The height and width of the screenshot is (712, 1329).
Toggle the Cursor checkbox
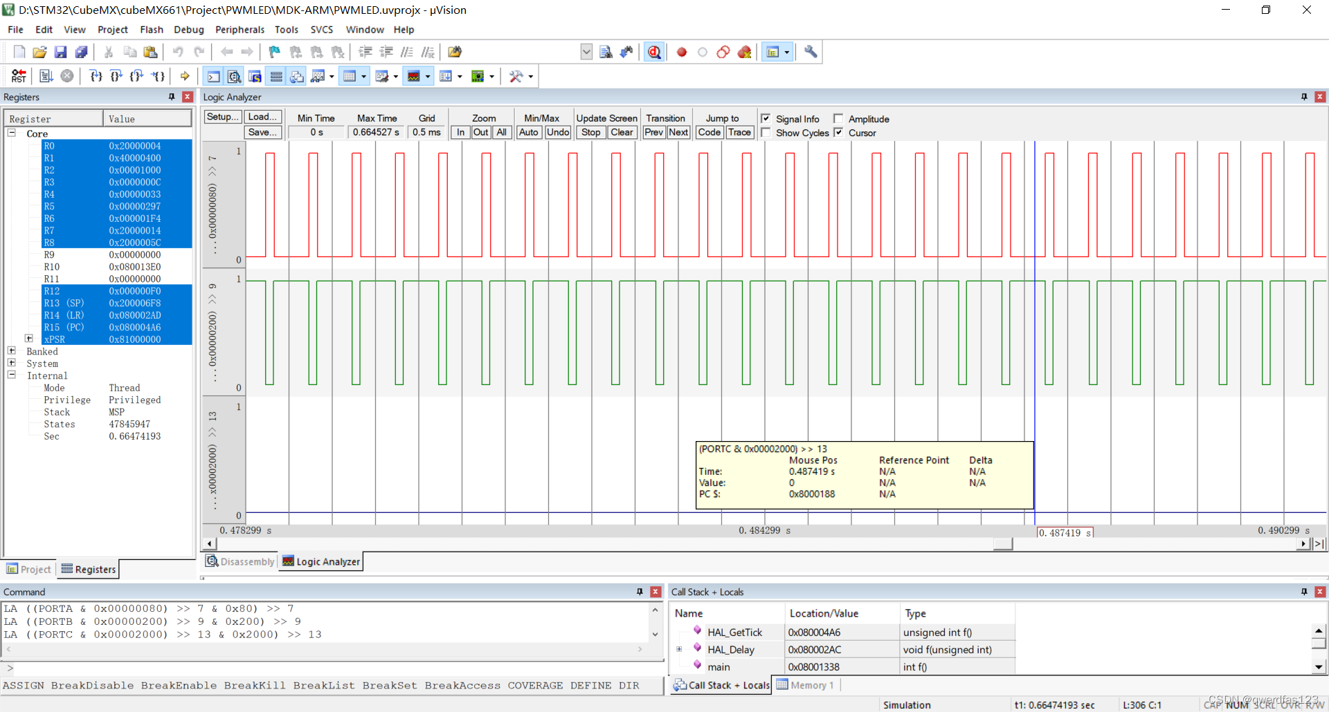tap(838, 133)
